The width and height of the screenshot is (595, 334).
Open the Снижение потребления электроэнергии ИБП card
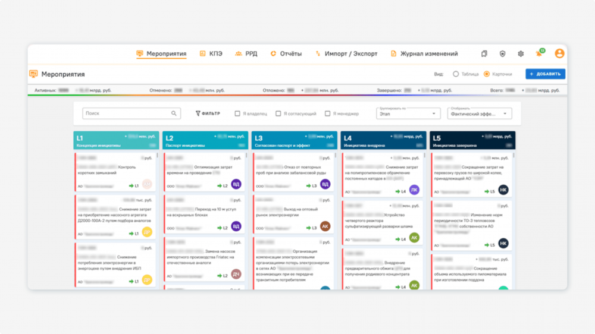point(115,264)
